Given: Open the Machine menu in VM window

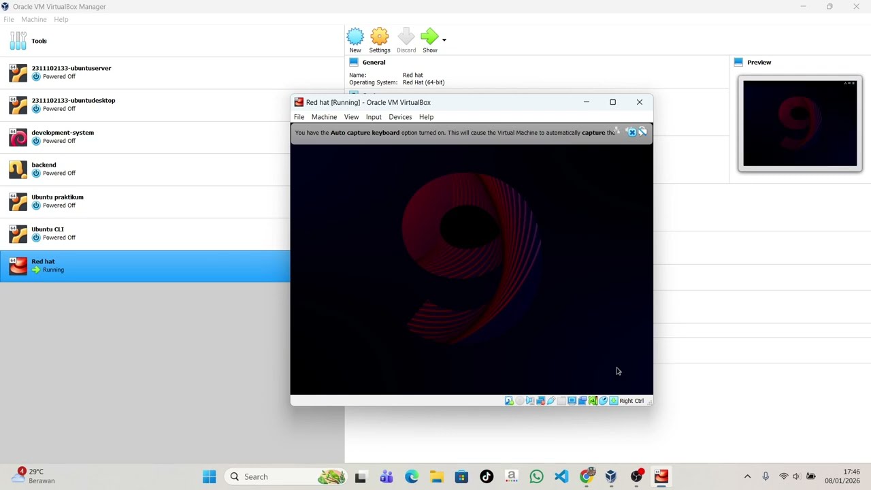Looking at the screenshot, I should pyautogui.click(x=324, y=117).
